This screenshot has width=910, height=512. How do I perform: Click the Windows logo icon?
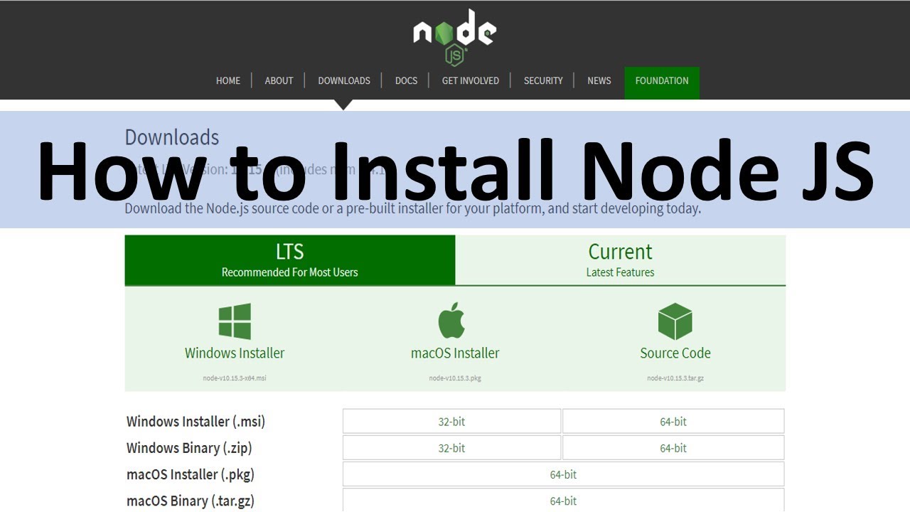pyautogui.click(x=235, y=321)
